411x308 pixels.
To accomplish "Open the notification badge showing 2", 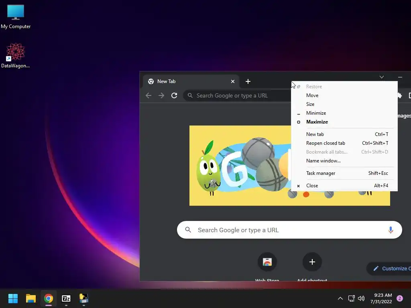I will [x=400, y=298].
